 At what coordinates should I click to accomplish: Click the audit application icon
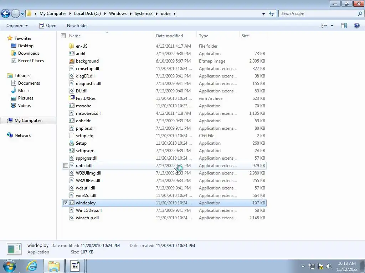(71, 53)
